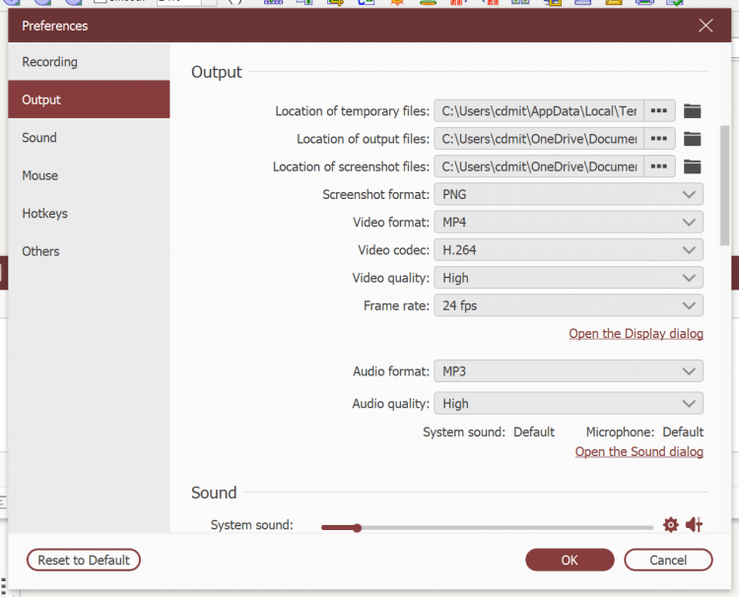Screen dimensions: 739x597
Task: Expand the Video format MP4 dropdown
Action: 569,223
